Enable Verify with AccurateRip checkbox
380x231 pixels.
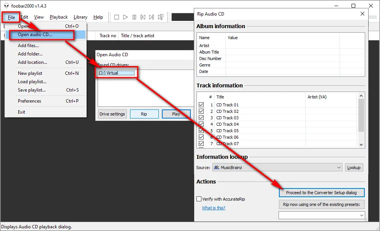point(199,199)
